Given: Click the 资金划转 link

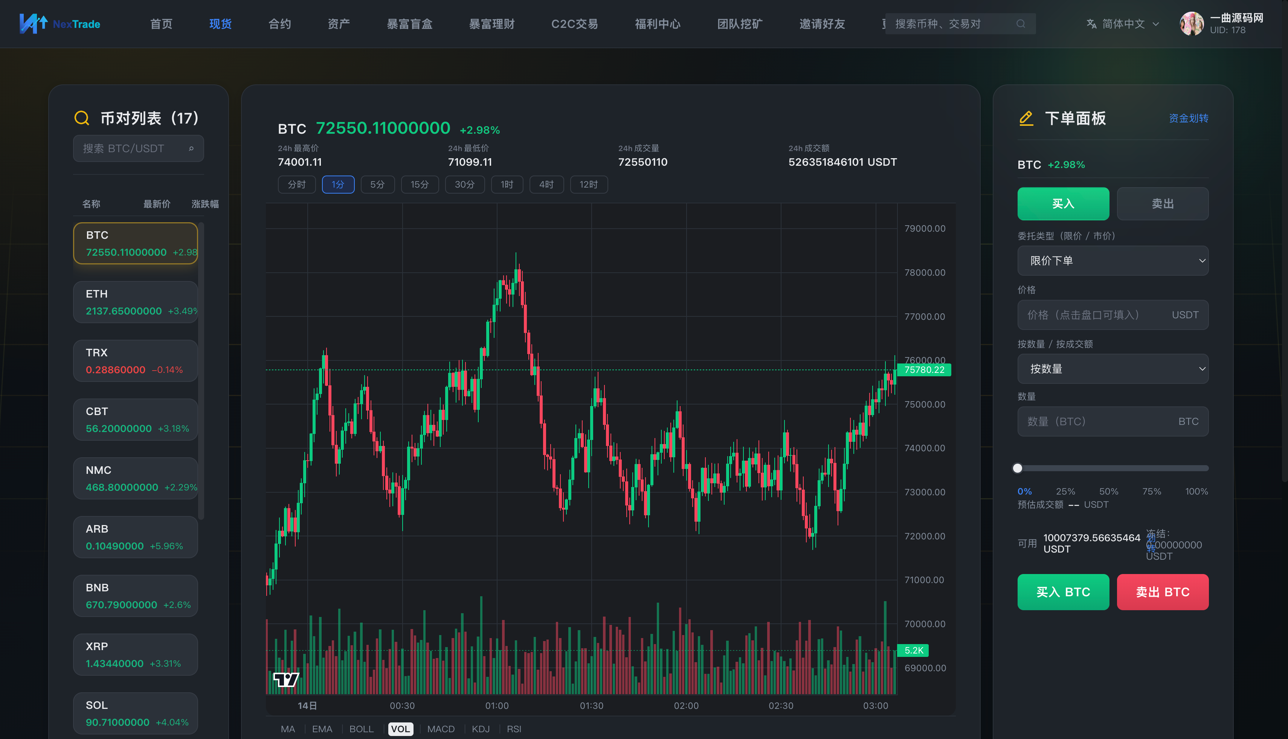Looking at the screenshot, I should [1188, 118].
